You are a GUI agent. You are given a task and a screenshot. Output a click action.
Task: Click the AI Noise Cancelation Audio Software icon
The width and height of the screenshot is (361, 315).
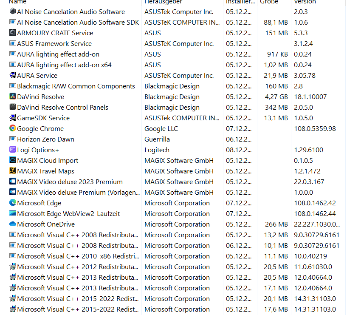tap(13, 11)
